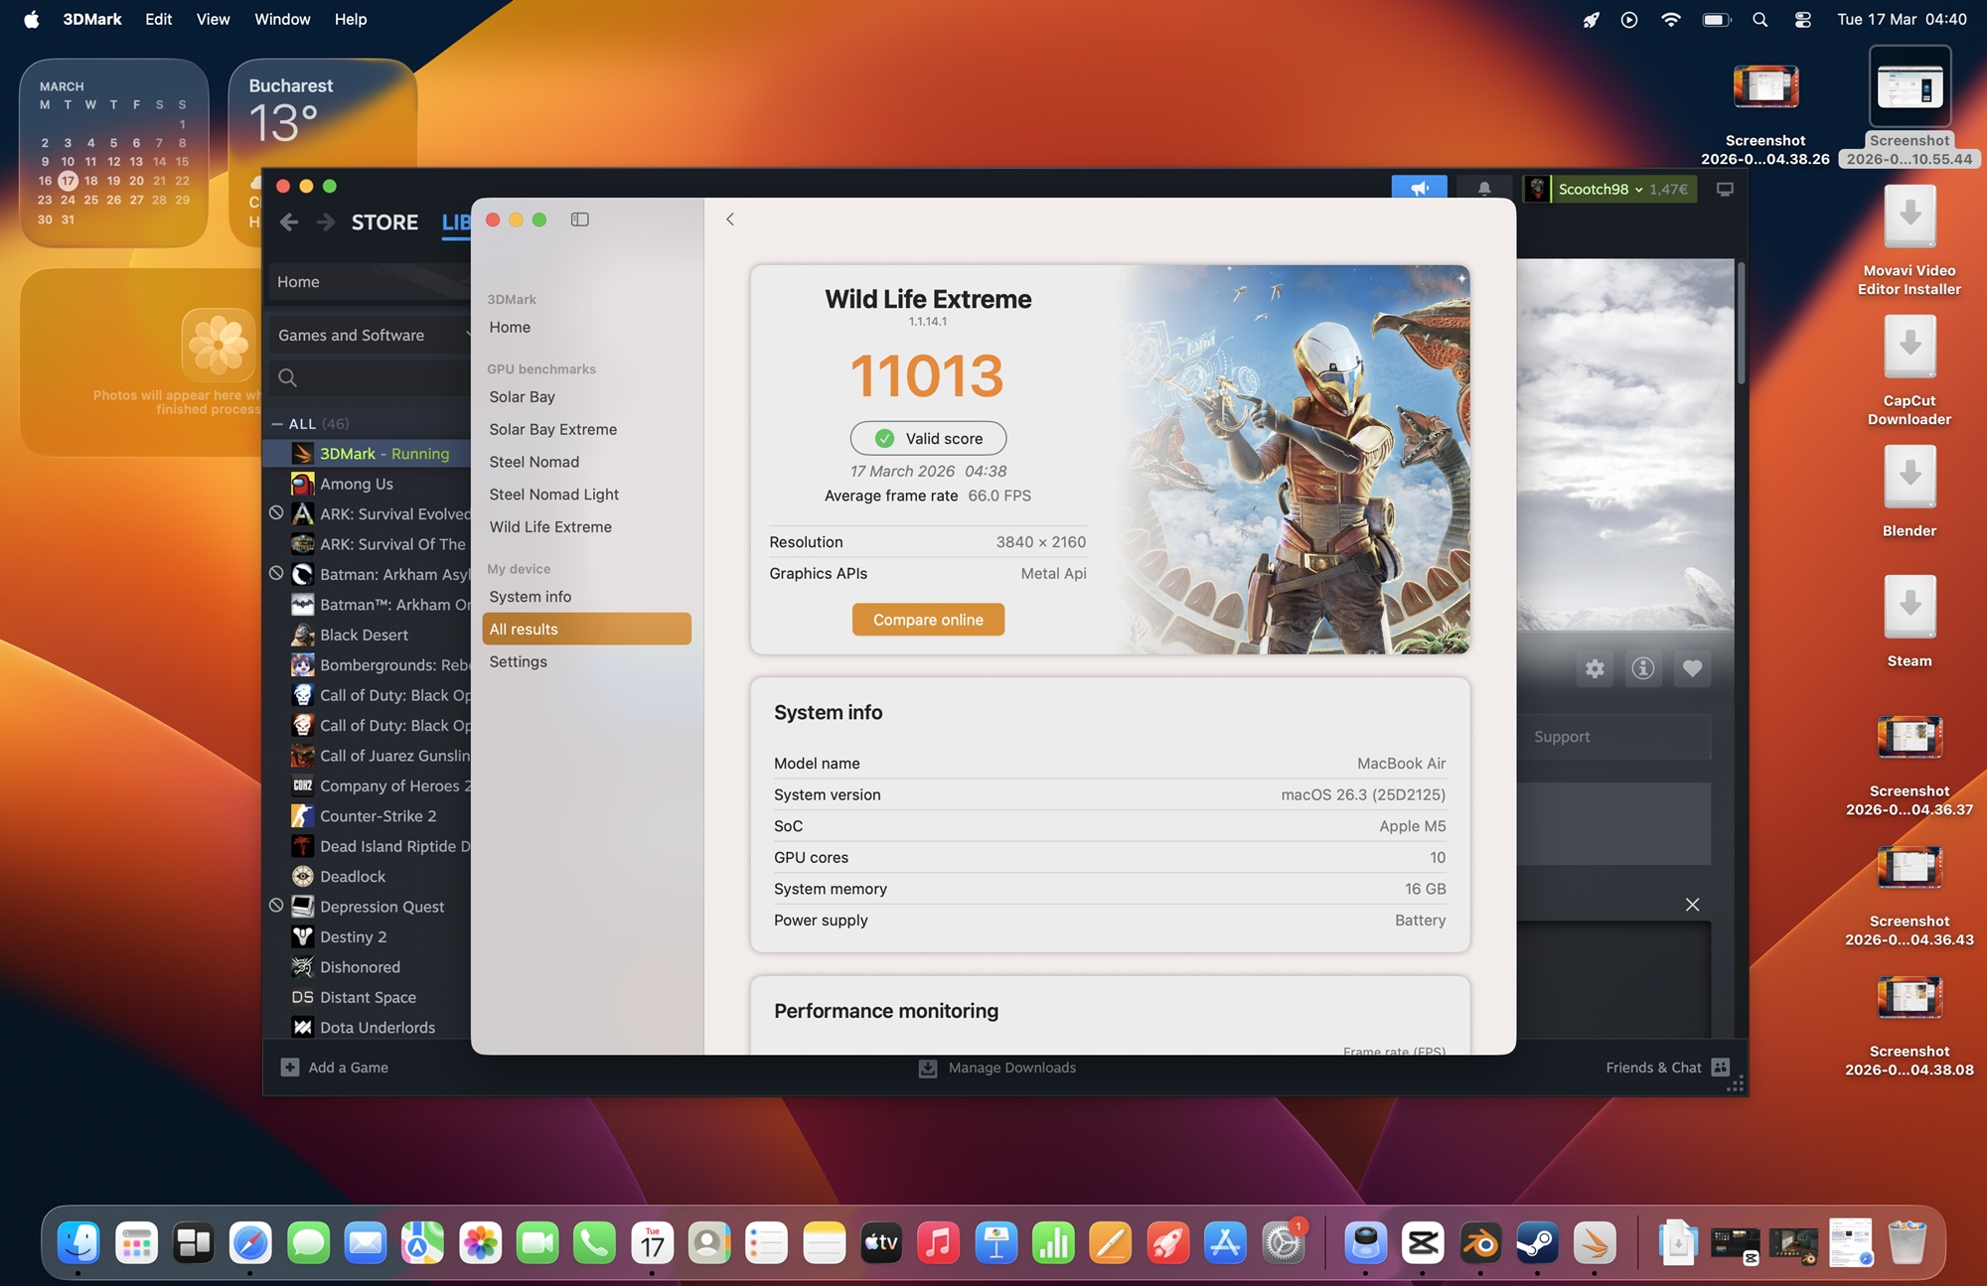Toggle the 3DMark sidebar panel icon
Viewport: 1987px width, 1286px height.
(580, 219)
